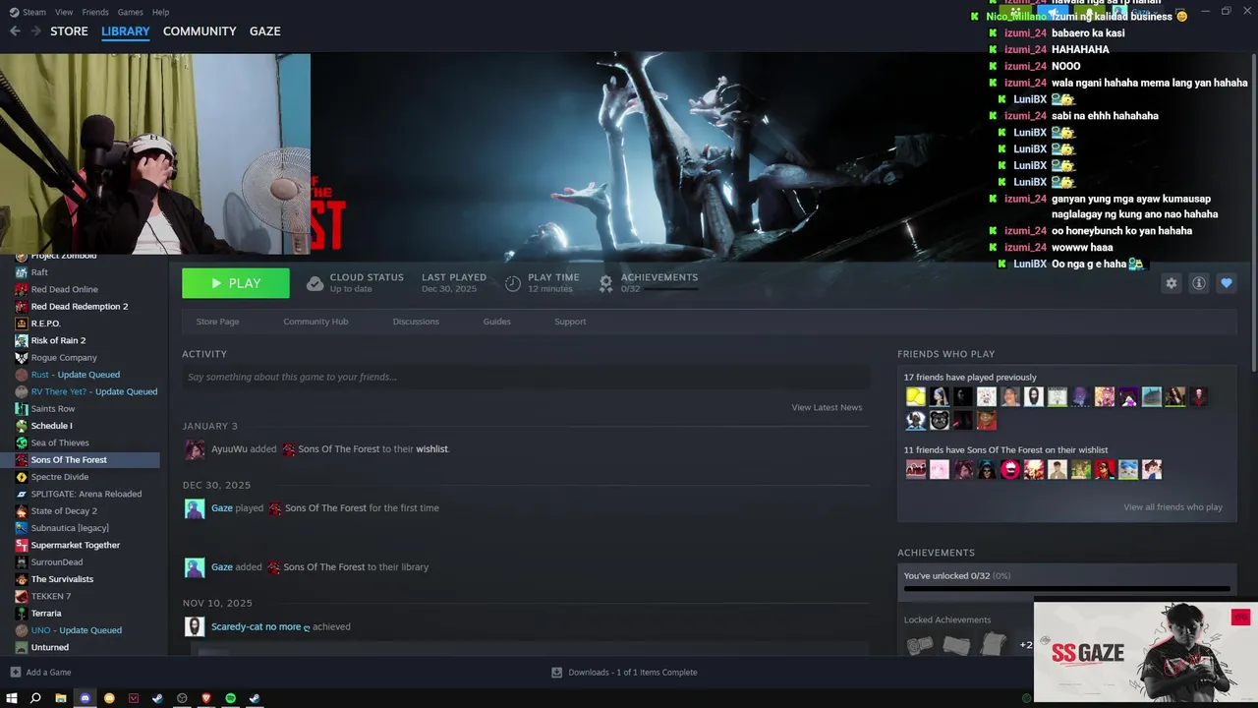Open the View menu

64,12
